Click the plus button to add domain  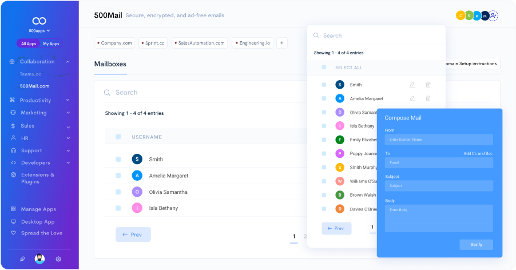tap(282, 43)
